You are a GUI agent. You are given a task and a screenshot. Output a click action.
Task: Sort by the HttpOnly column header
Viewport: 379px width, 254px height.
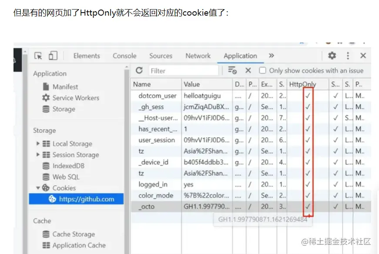click(x=308, y=84)
